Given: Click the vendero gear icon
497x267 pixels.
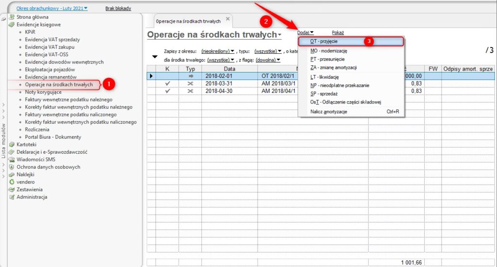Looking at the screenshot, I should click(12, 182).
